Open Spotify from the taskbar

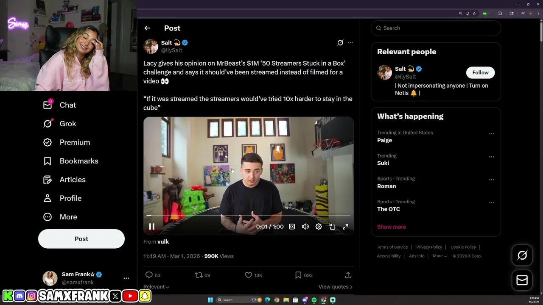click(x=314, y=300)
